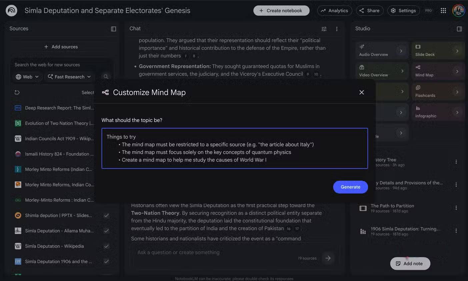
Task: Open more options for story Tree item
Action: pos(456,162)
